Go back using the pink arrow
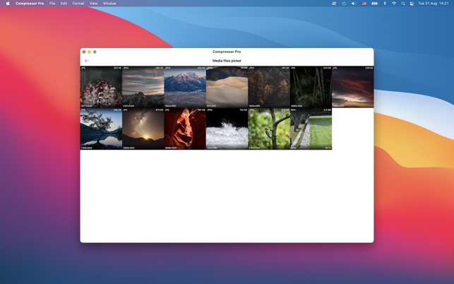This screenshot has width=454, height=284. pos(87,61)
